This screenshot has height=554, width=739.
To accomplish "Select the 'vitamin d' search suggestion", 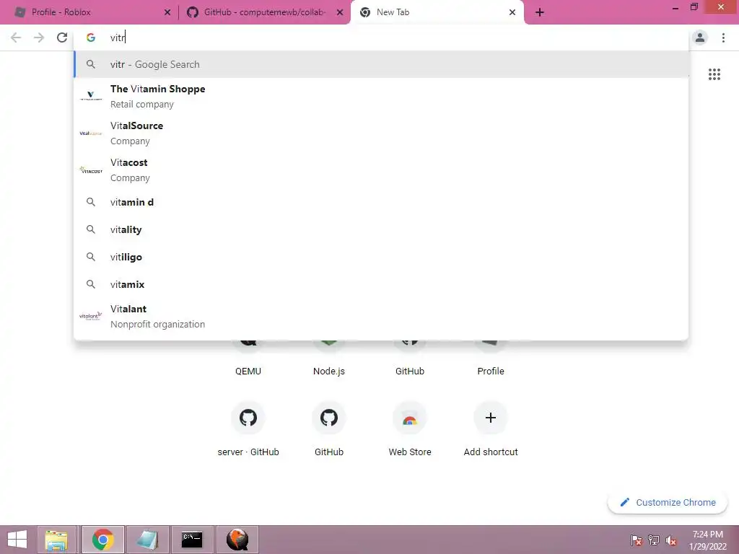I will pyautogui.click(x=381, y=202).
